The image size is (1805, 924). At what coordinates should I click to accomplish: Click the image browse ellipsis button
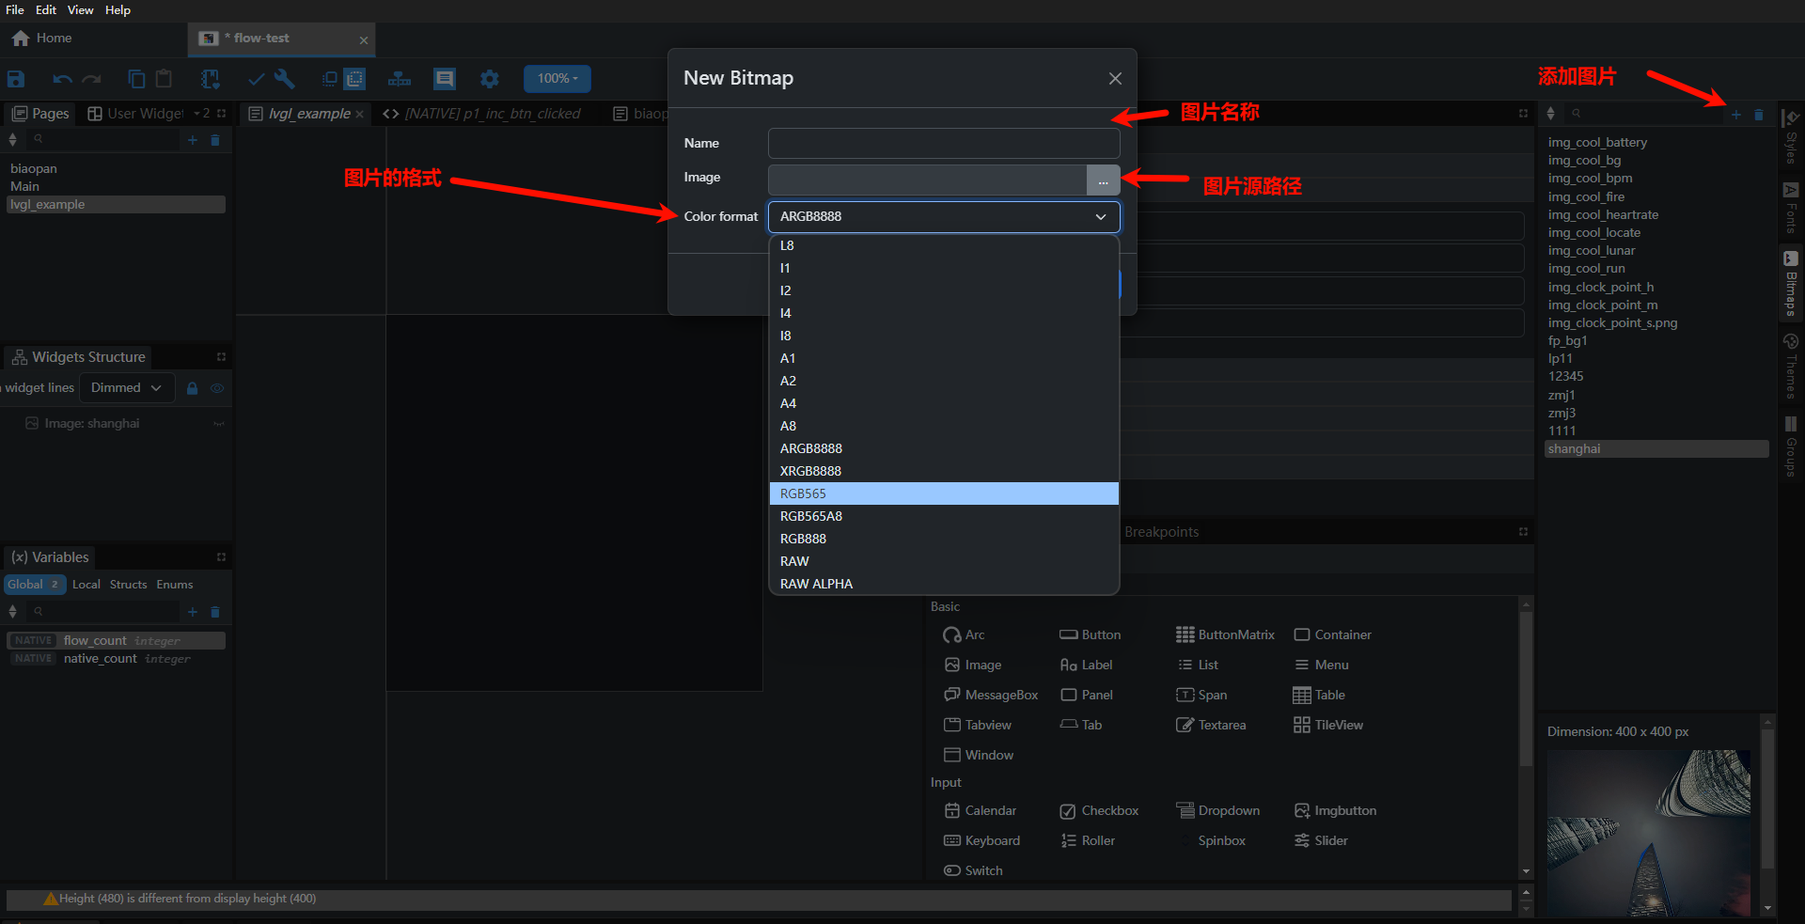pos(1103,180)
